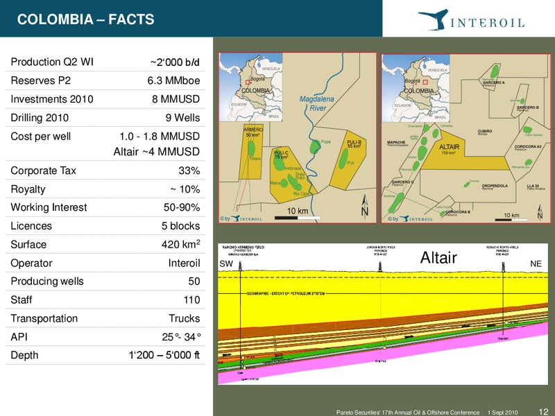Click the 6.3 MMboe value

coord(174,80)
